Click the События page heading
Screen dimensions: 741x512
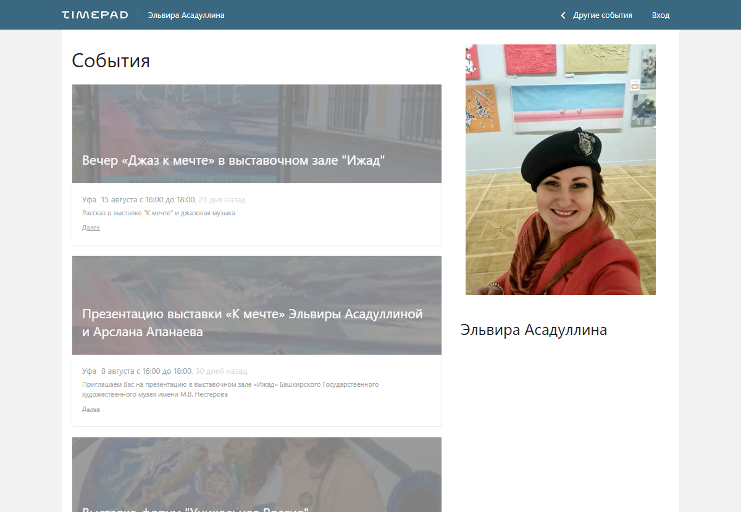click(x=111, y=60)
